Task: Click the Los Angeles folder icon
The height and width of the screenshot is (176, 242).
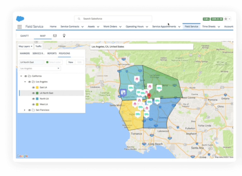Action: point(33,82)
